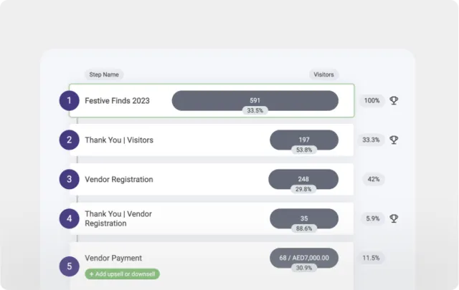Viewport: 459px width, 290px height.
Task: Click the Step Name column header
Action: tap(104, 74)
